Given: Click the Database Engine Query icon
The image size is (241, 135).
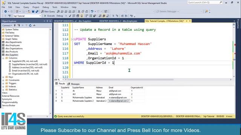Looking at the screenshot, I should pyautogui.click(x=58, y=12).
